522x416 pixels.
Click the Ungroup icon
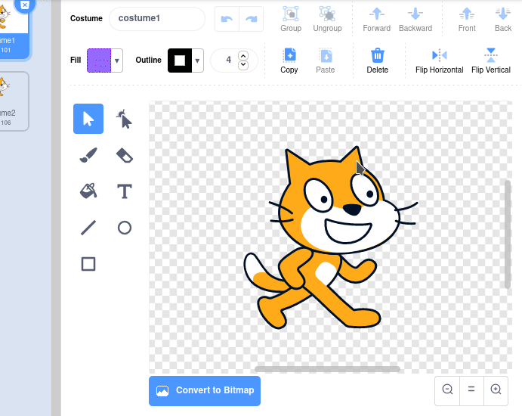point(327,20)
